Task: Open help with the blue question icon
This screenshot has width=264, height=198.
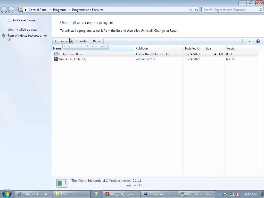Action: (x=258, y=41)
